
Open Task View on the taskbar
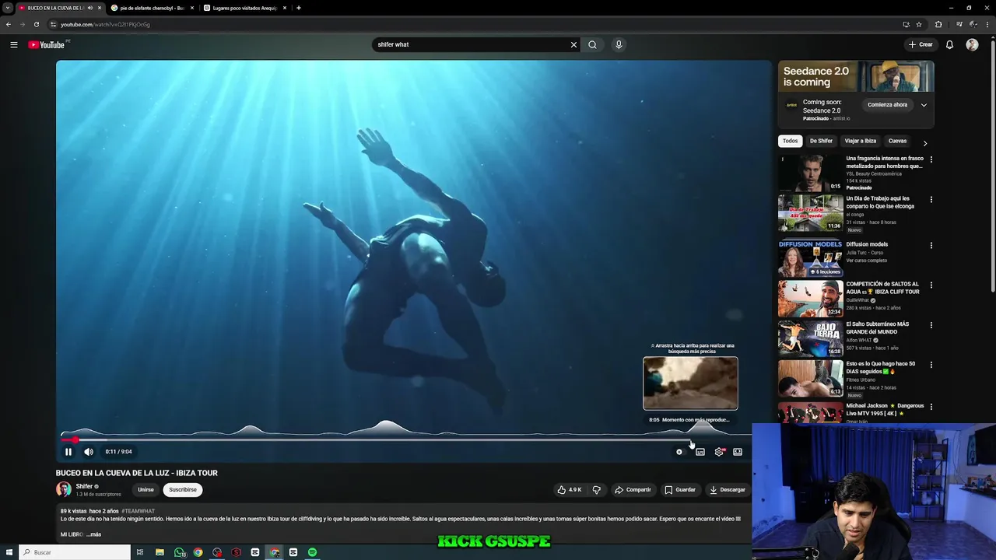click(140, 552)
